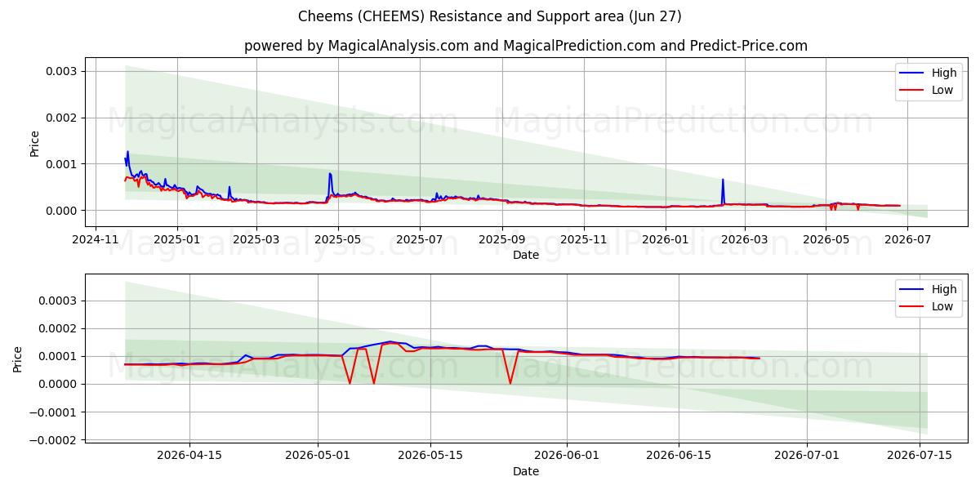Click the '−0.0001' y-axis tick label

tap(54, 412)
